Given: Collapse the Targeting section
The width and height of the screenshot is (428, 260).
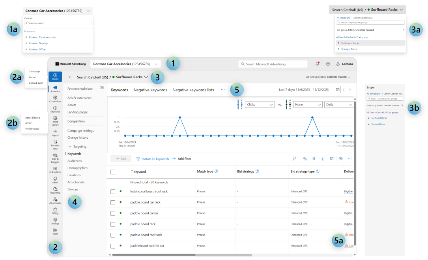Looking at the screenshot, I should click(70, 147).
